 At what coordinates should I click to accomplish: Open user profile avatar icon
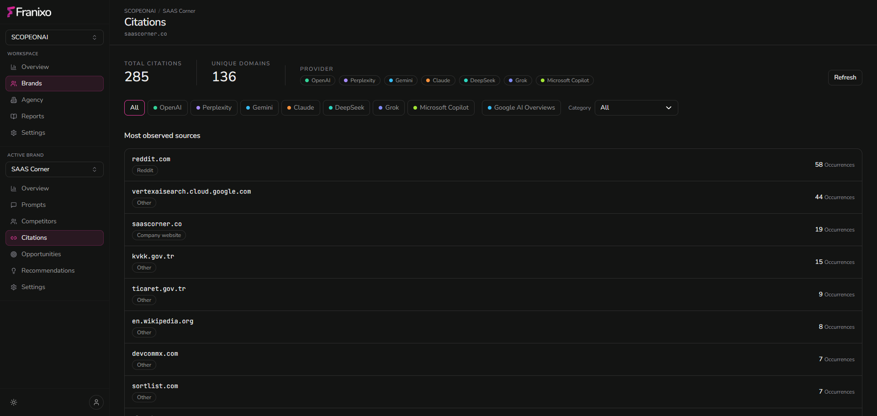pos(96,402)
